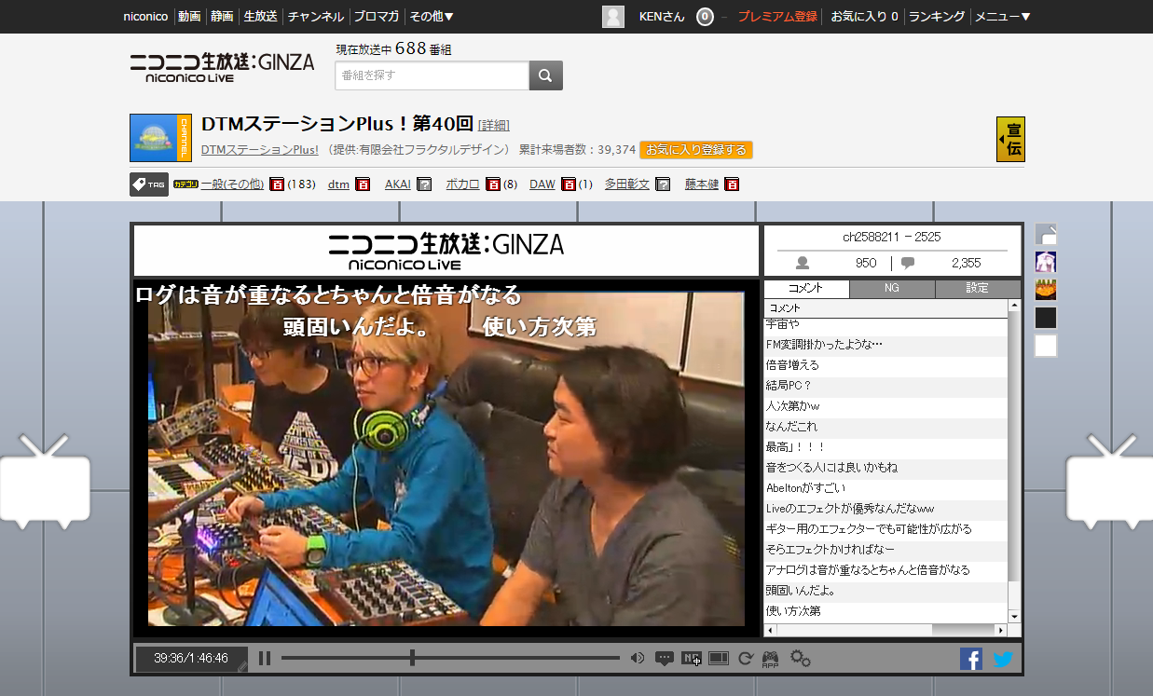Share broadcast on Facebook

(971, 659)
